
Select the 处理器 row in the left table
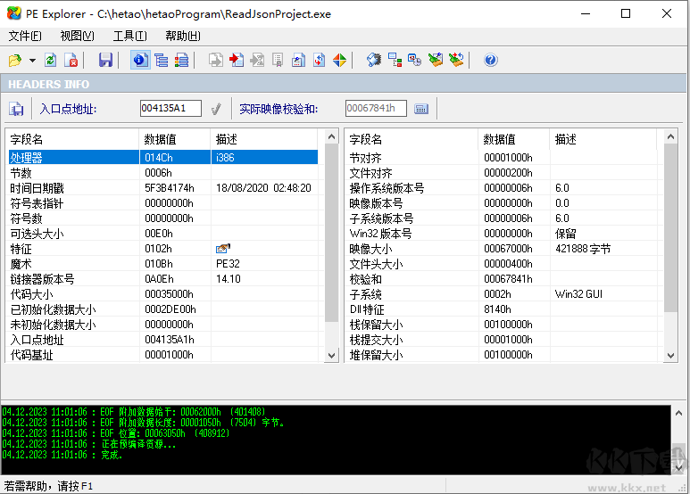[x=71, y=157]
